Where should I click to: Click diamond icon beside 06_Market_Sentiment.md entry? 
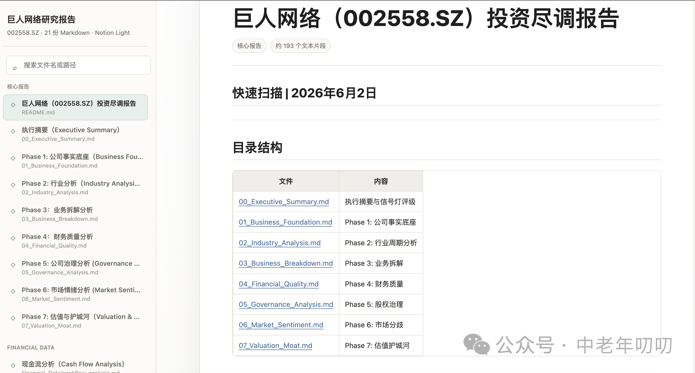click(x=13, y=291)
